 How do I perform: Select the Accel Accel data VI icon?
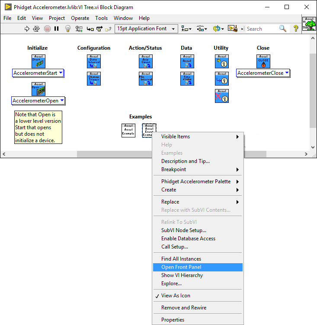click(187, 61)
